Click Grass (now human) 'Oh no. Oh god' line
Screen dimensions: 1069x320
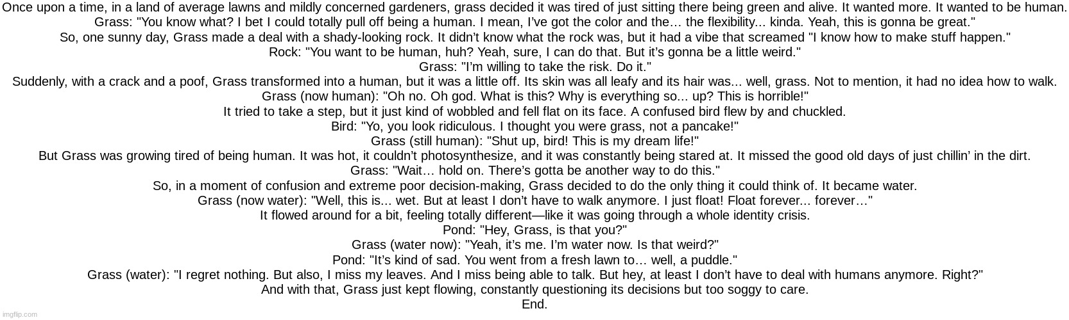(x=534, y=97)
